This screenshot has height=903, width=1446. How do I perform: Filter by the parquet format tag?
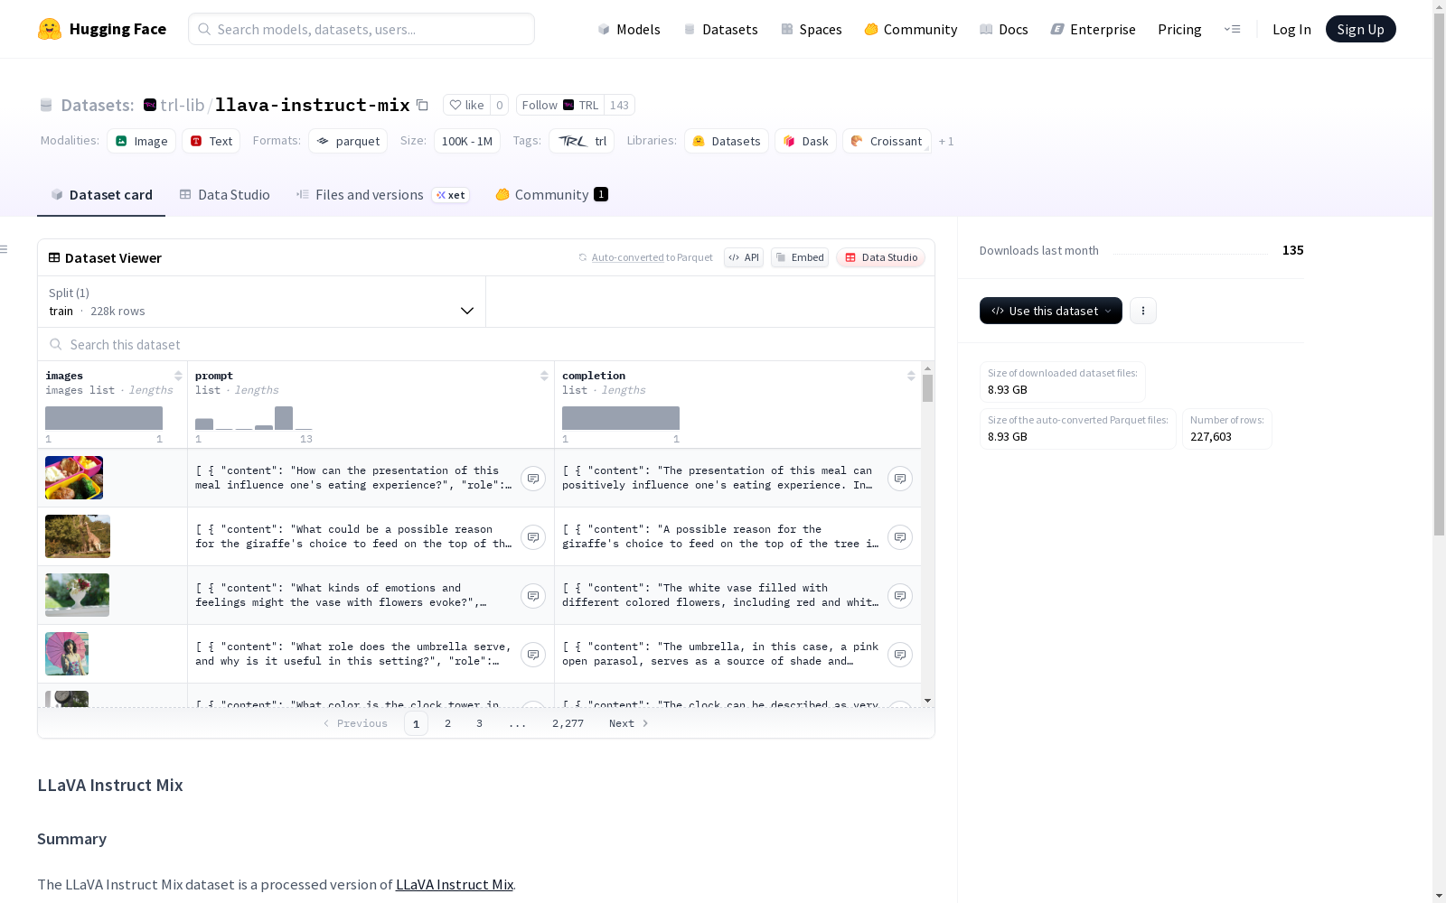coord(348,141)
